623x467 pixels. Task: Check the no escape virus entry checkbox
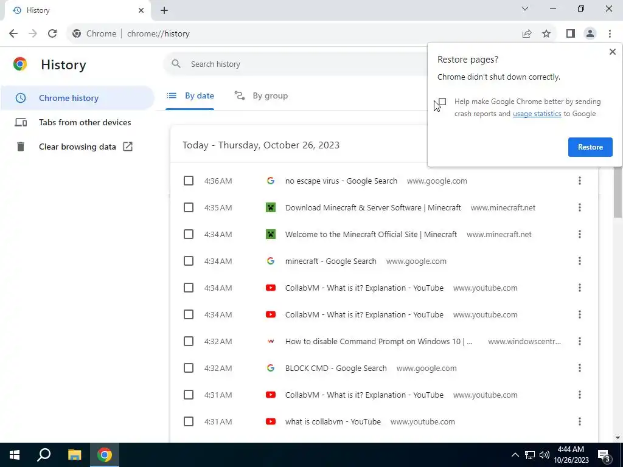[189, 181]
